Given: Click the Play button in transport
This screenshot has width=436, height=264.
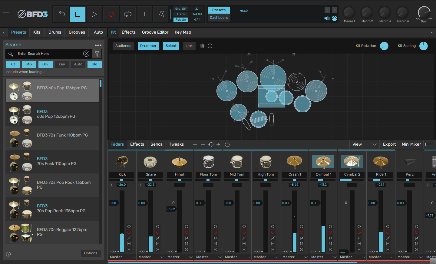Looking at the screenshot, I should coord(94,14).
